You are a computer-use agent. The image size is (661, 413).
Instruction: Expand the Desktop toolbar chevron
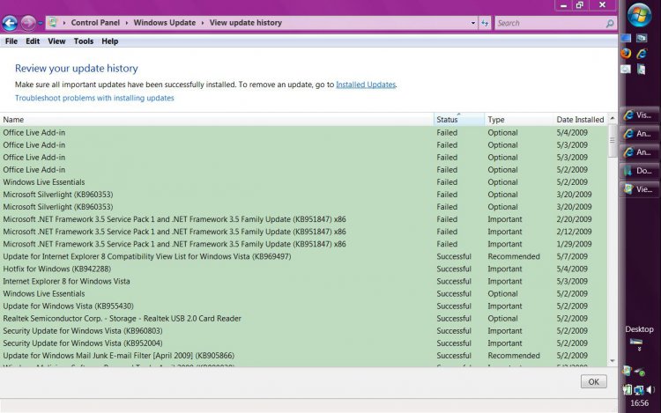[x=639, y=349]
